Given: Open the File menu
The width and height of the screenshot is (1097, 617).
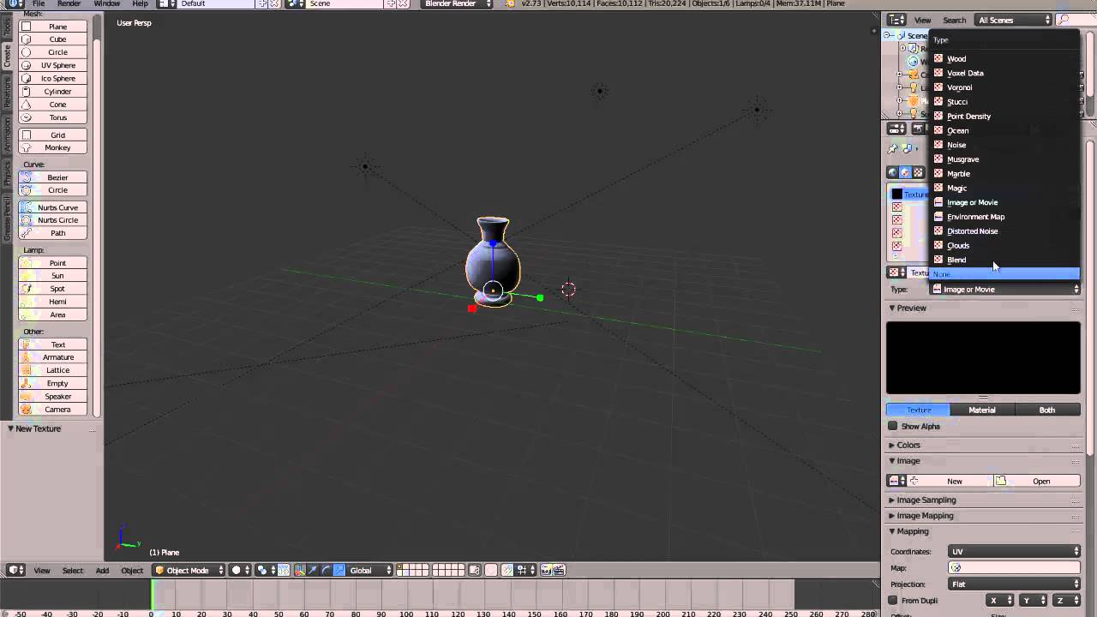Looking at the screenshot, I should [39, 3].
